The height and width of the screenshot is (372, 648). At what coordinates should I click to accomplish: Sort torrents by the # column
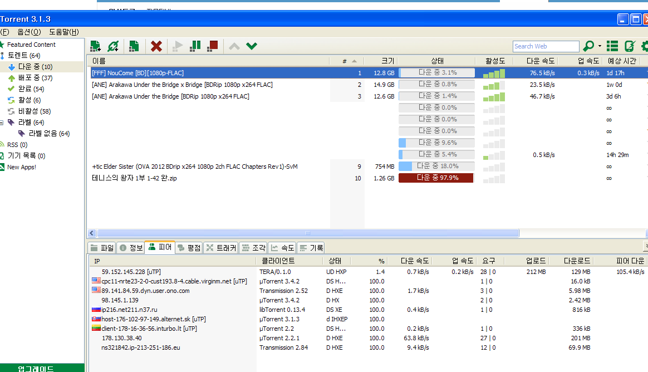click(x=345, y=61)
